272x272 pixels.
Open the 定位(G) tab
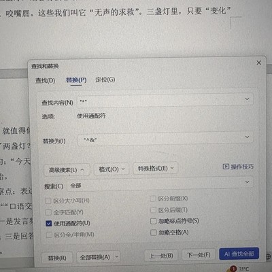[x=105, y=80]
